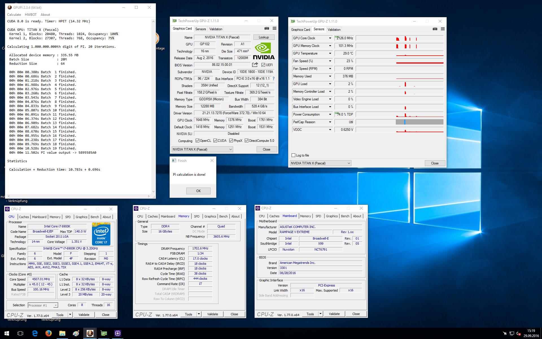
Task: Toggle the PhysX checkbox
Action: pyautogui.click(x=231, y=140)
